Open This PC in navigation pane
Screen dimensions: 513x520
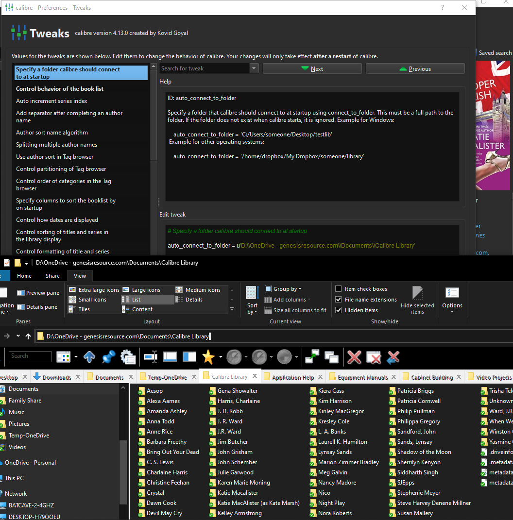coord(14,478)
